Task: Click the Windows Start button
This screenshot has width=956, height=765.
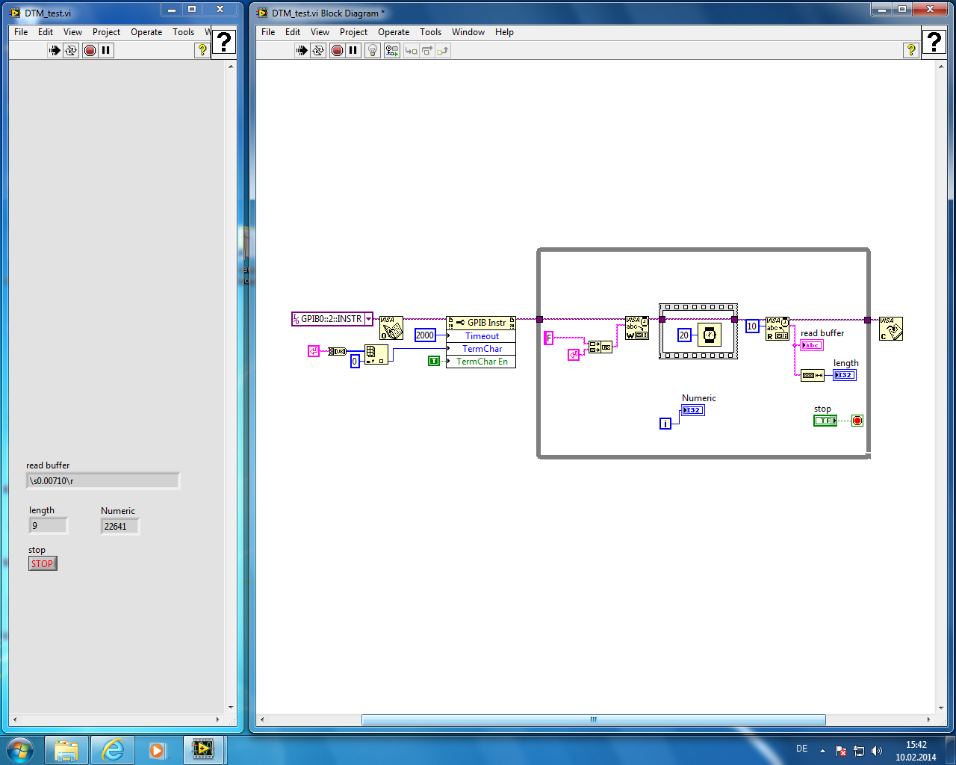Action: [x=19, y=749]
